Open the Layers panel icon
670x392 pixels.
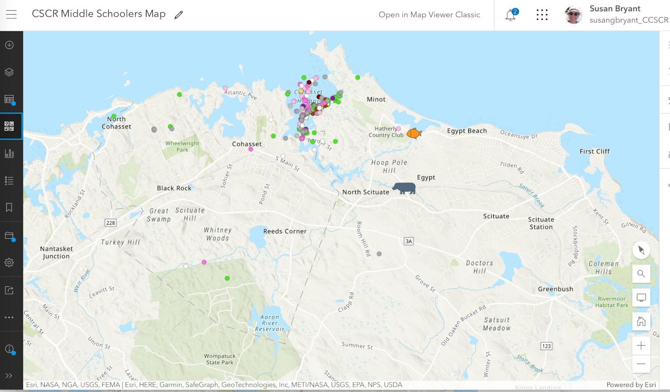[9, 72]
